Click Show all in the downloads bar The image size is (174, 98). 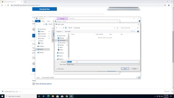point(167,91)
